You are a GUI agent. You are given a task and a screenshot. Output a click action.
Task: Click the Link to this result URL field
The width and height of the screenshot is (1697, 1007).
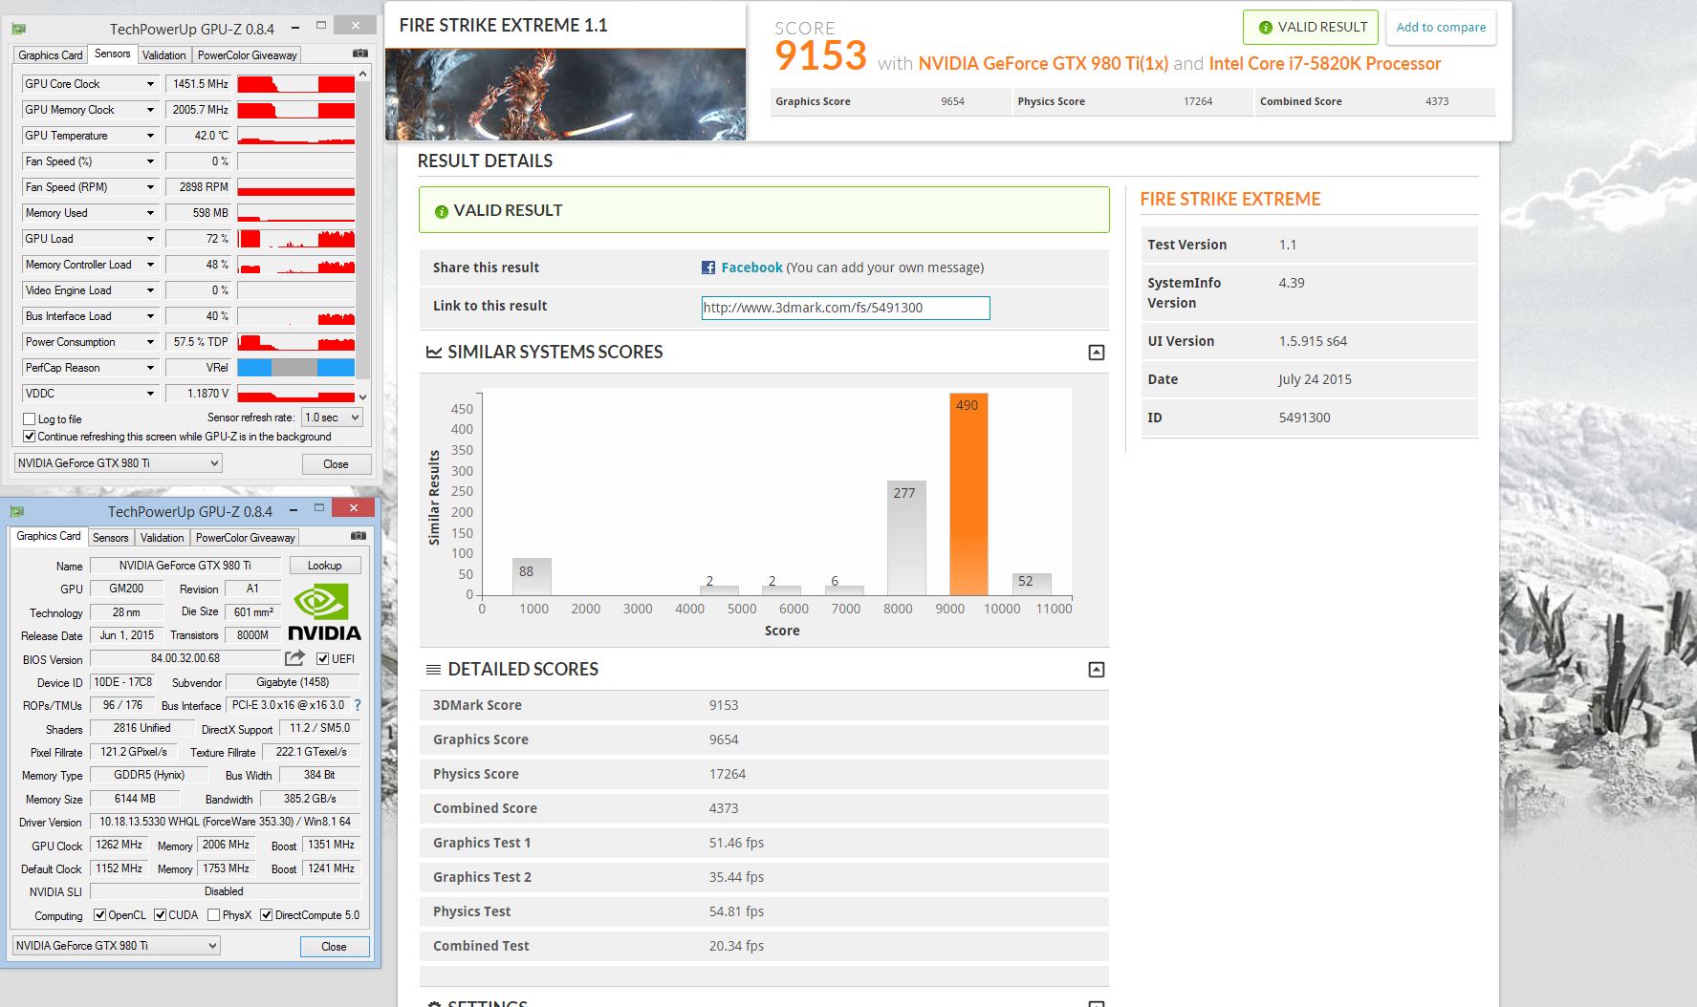845,308
